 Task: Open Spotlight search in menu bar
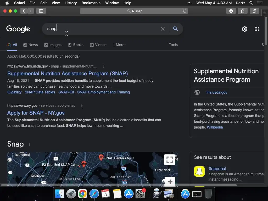(251, 3)
